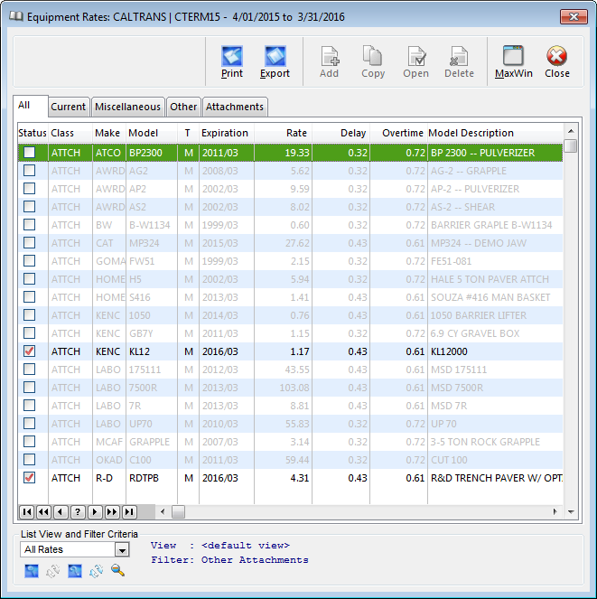Image resolution: width=597 pixels, height=599 pixels.
Task: Toggle status checkbox for LABO 7500R
Action: 30,388
